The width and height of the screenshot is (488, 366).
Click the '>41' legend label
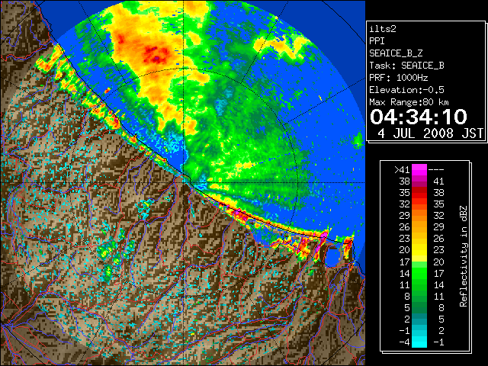(x=402, y=169)
